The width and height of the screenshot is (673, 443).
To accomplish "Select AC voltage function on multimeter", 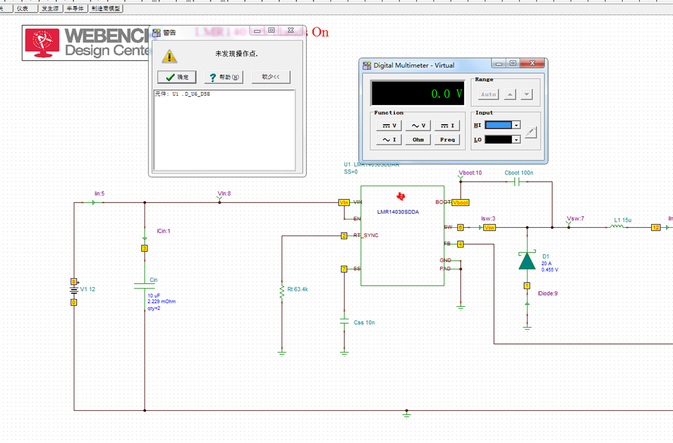I will (x=418, y=125).
